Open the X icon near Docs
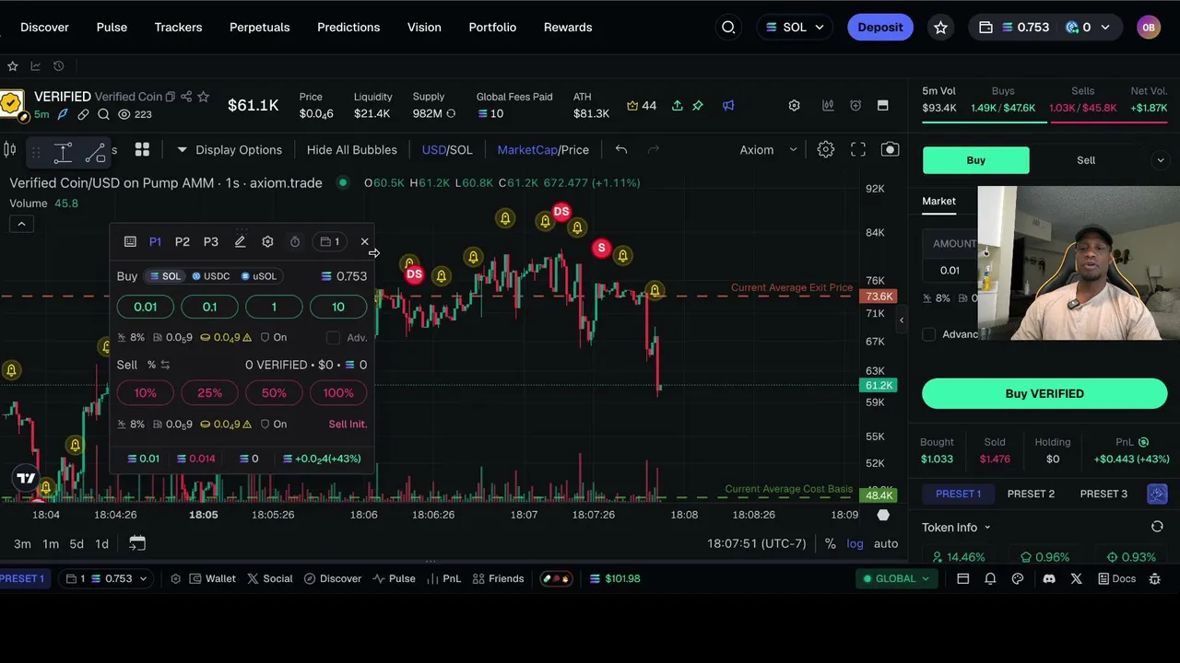This screenshot has height=663, width=1180. coord(1076,578)
